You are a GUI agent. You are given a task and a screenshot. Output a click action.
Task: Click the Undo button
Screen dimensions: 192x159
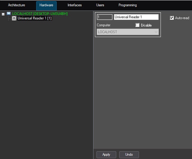(129, 155)
